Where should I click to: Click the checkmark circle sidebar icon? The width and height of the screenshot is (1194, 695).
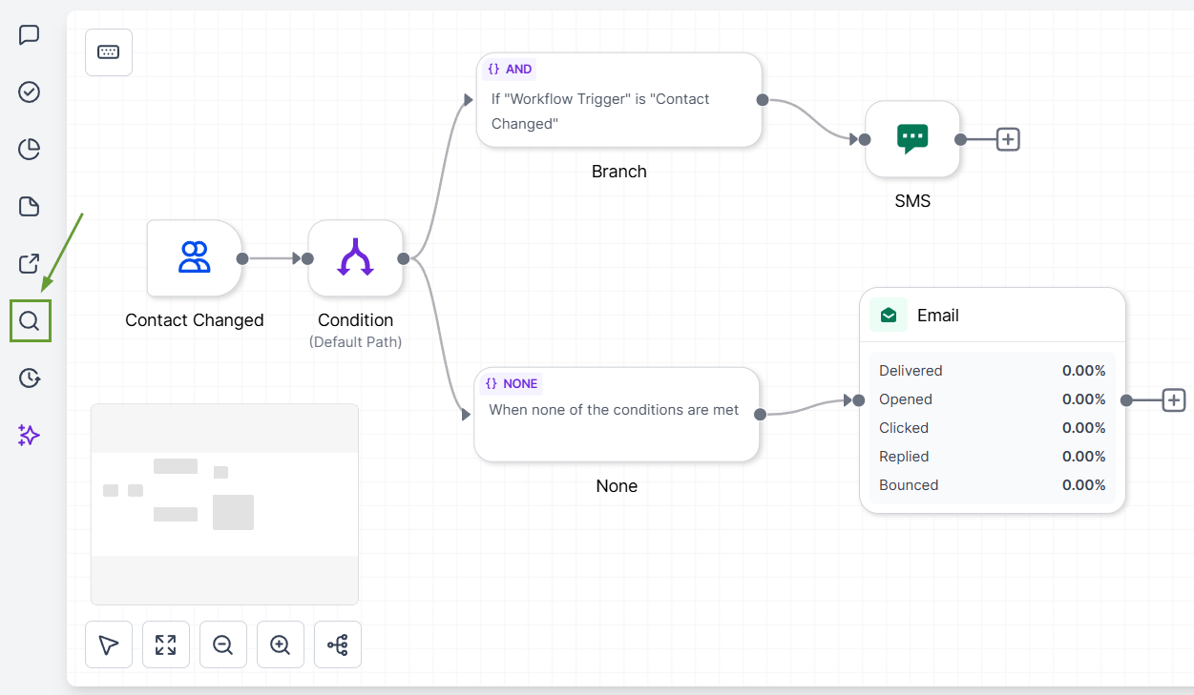click(30, 92)
